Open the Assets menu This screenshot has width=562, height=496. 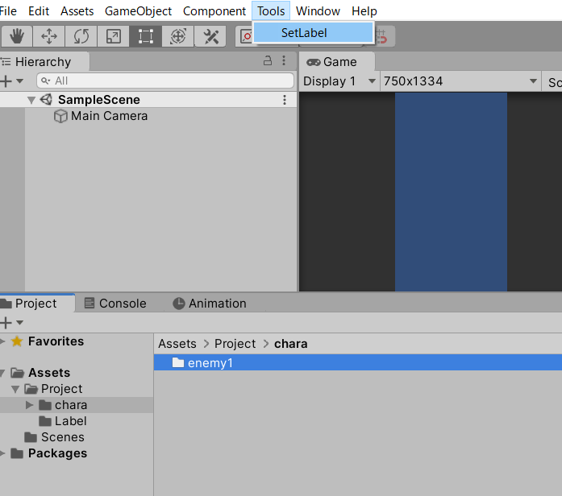click(77, 11)
